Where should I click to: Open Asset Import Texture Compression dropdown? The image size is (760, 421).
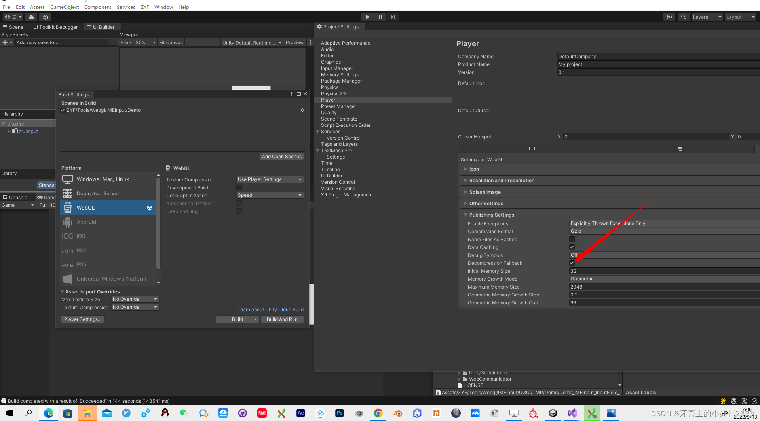(135, 307)
